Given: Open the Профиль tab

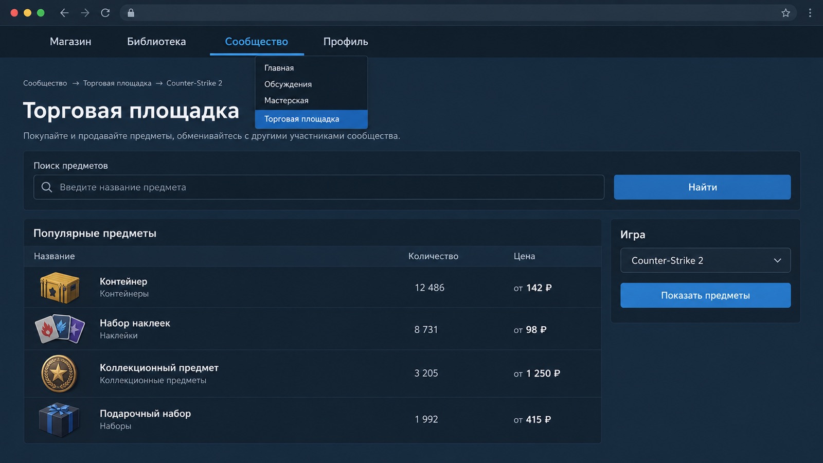Looking at the screenshot, I should coord(346,42).
